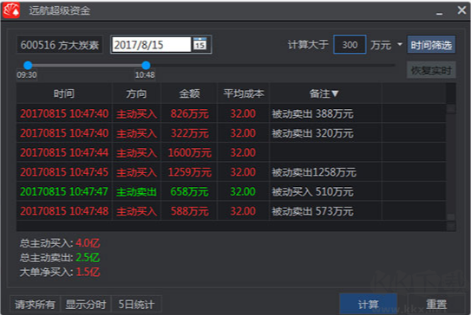Click the note 被动卖出1258万元
Viewport: 471px width, 315px height.
[x=314, y=172]
